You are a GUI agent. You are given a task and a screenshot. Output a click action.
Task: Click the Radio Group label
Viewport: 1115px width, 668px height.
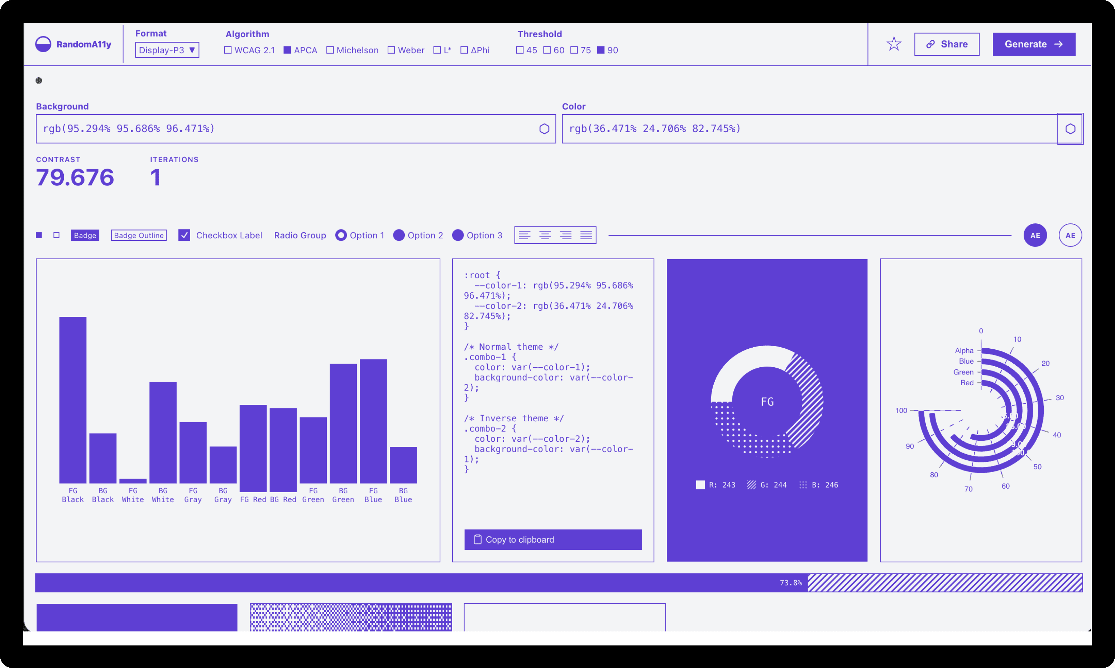pyautogui.click(x=300, y=235)
